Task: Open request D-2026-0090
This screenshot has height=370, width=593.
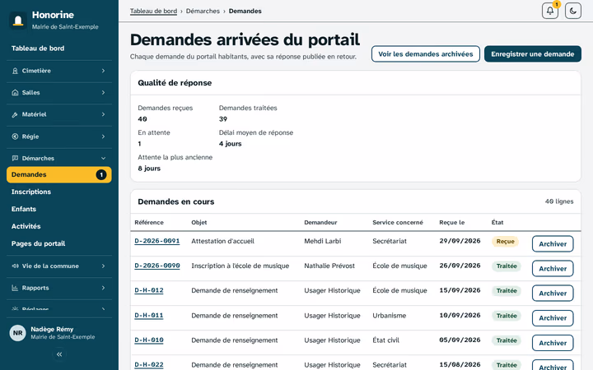Action: 157,266
